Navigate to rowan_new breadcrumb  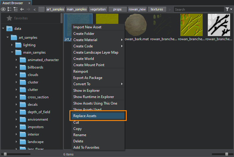point(137,9)
